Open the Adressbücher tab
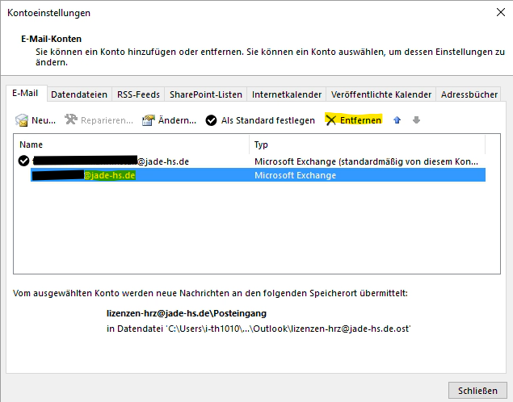Image resolution: width=513 pixels, height=402 pixels. click(469, 94)
